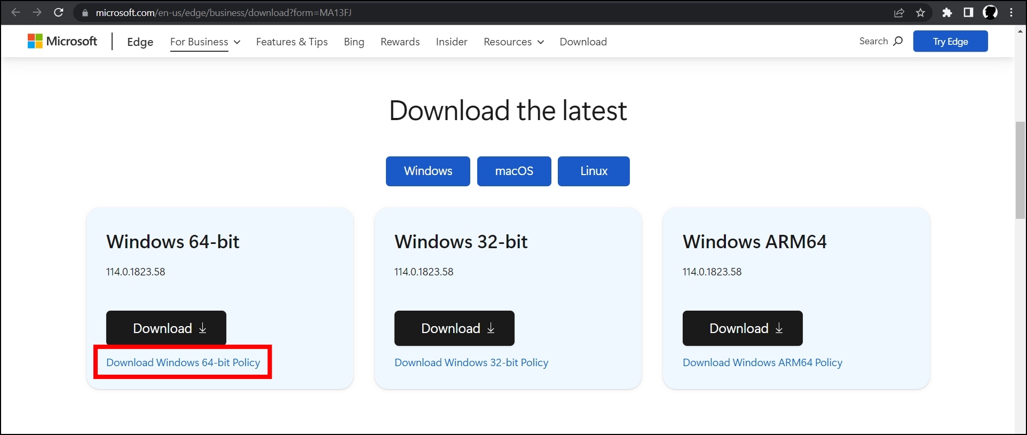
Task: Open the profile avatar icon
Action: point(990,12)
